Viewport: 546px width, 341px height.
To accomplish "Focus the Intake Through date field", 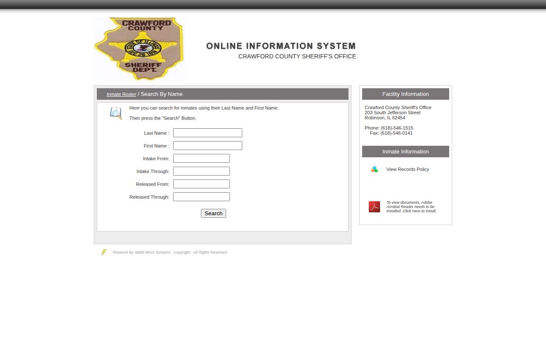I will (201, 171).
